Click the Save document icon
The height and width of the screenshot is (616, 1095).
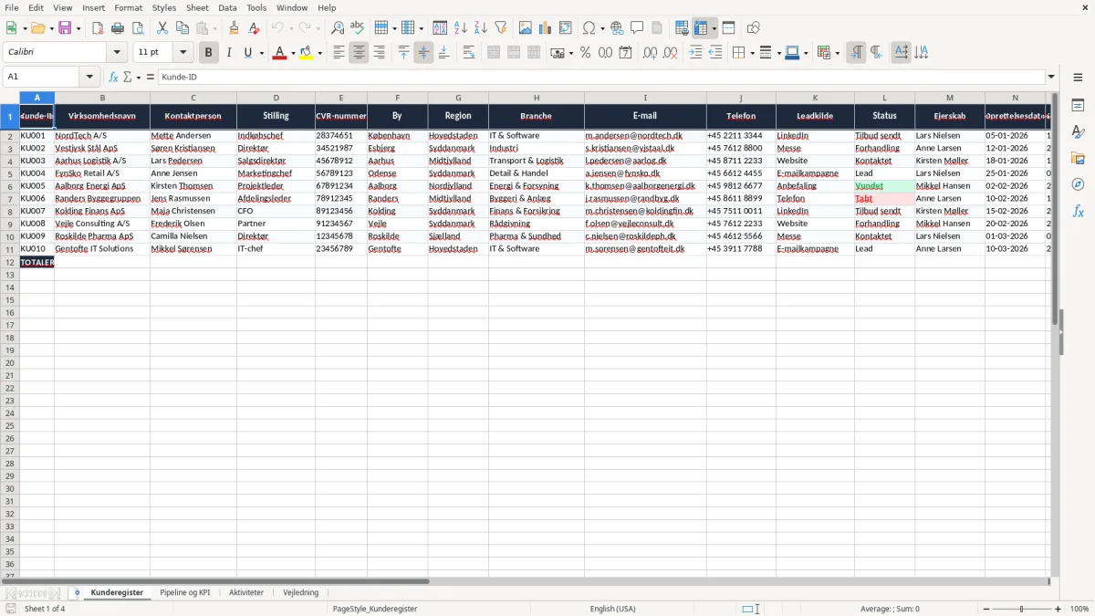pos(65,28)
